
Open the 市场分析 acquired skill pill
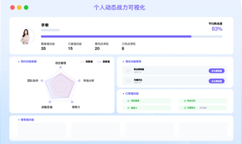[x=203, y=101]
